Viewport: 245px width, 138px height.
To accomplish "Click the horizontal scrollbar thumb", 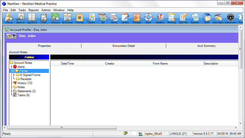I will point(62,128).
